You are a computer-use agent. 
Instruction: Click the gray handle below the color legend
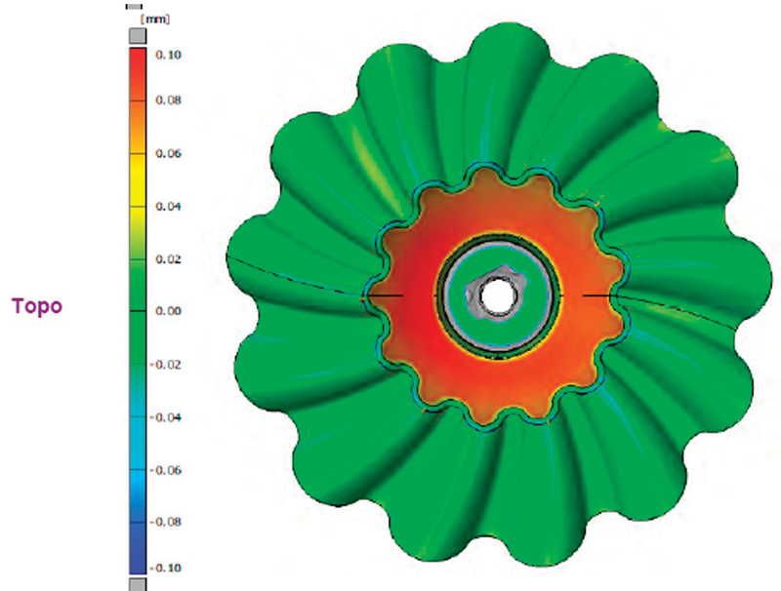pos(138,582)
